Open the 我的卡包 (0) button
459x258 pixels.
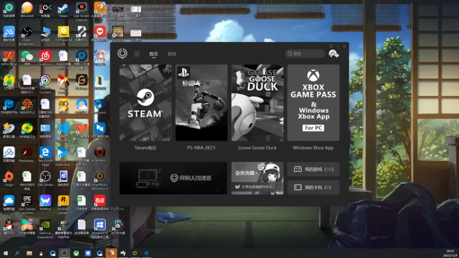point(313,187)
